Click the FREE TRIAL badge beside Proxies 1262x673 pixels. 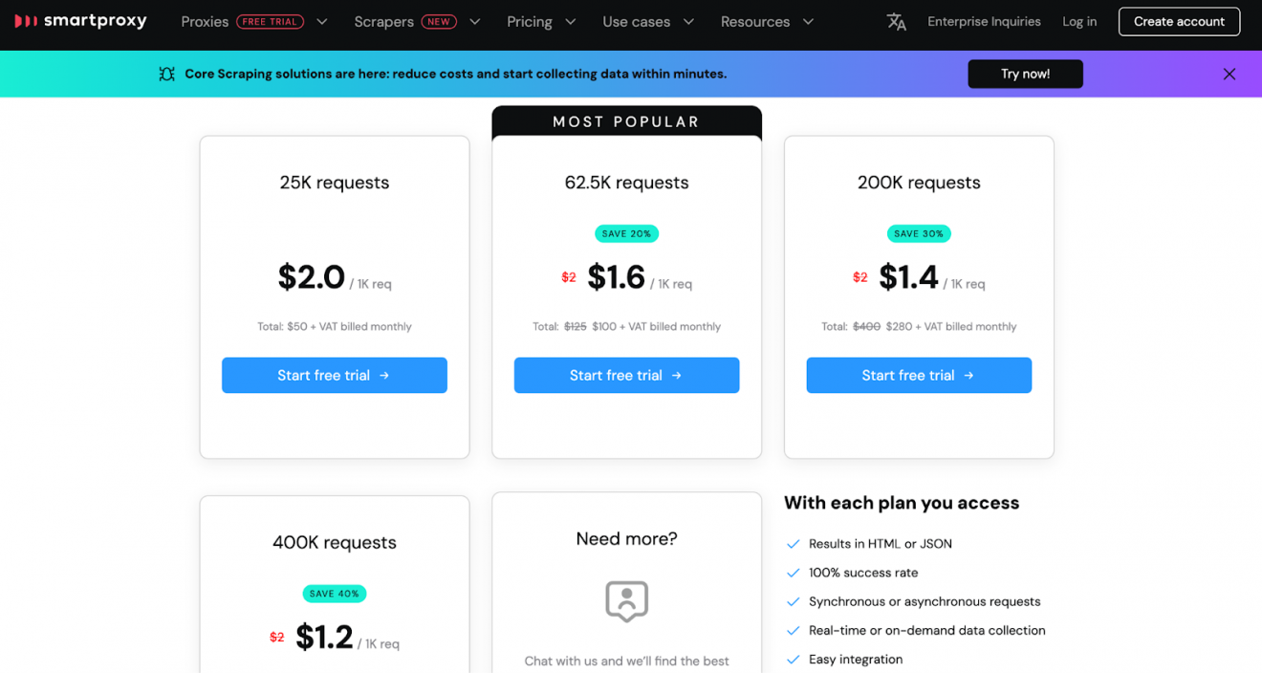click(x=271, y=22)
